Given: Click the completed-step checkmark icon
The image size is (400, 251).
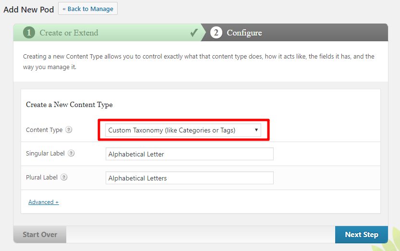Looking at the screenshot, I should point(194,33).
